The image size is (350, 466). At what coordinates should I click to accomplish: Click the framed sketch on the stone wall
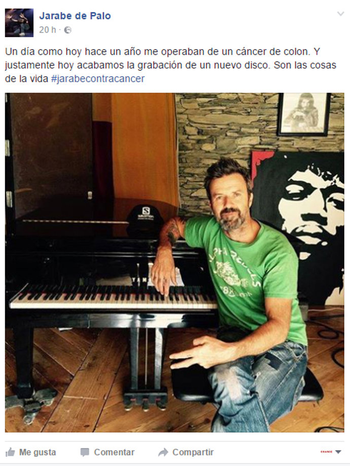304,114
